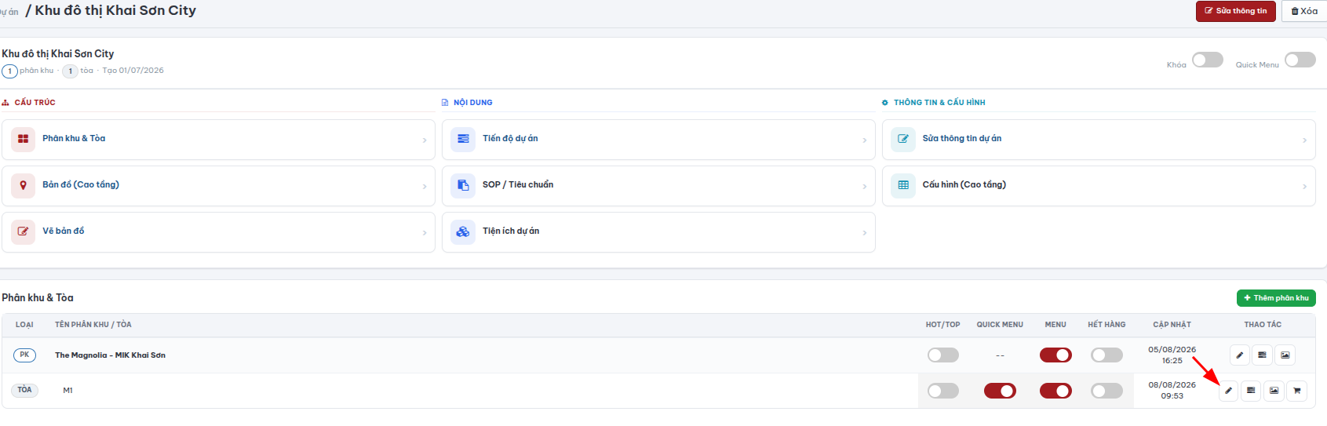Click the map pin icon for Bản đồ (Cao tầng)
Image resolution: width=1327 pixels, height=426 pixels.
(x=23, y=185)
